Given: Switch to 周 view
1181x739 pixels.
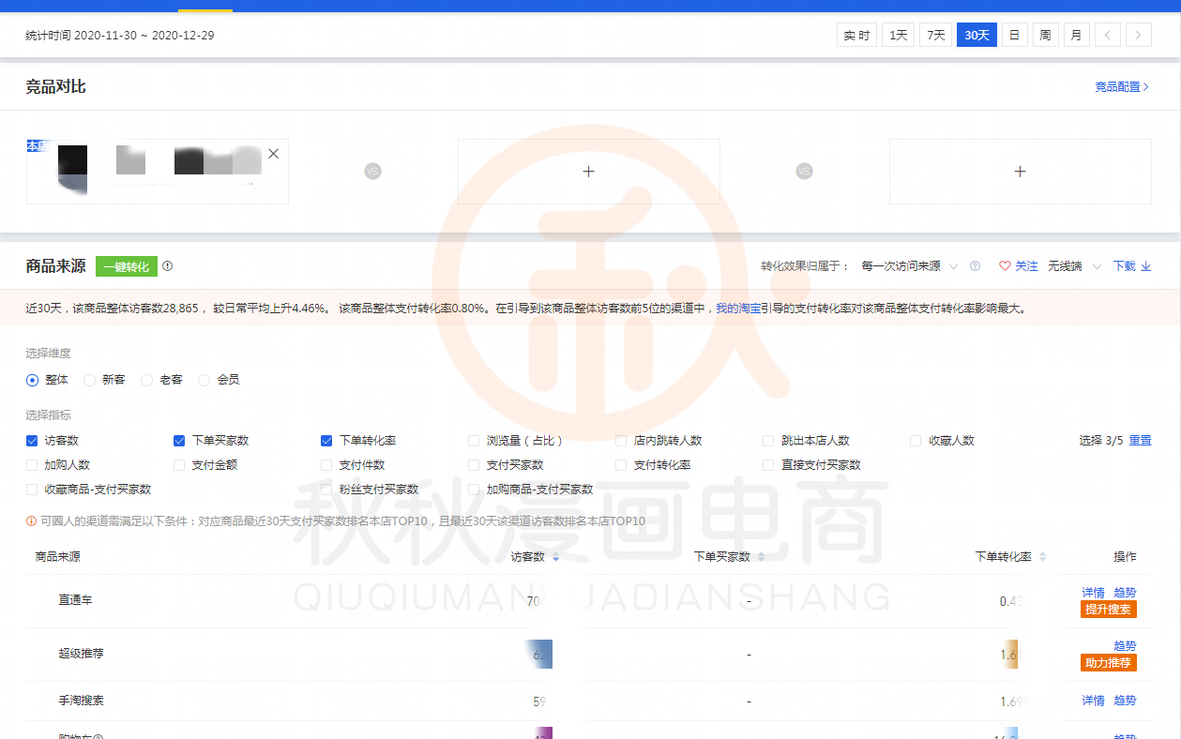Looking at the screenshot, I should pos(1045,36).
